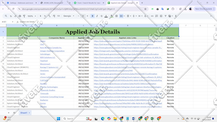Viewport: 217px width, 122px height.
Task: Open the Kore Wireless Canada Inc. link
Action: pyautogui.click(x=51, y=47)
